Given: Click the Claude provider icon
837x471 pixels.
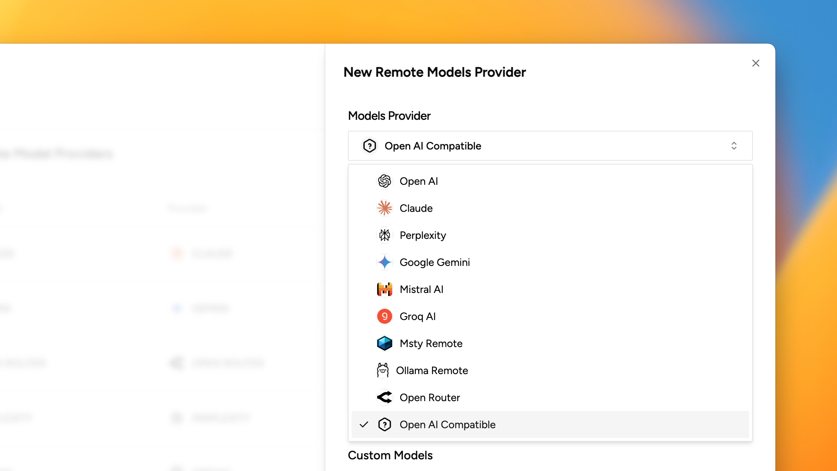Looking at the screenshot, I should click(384, 208).
